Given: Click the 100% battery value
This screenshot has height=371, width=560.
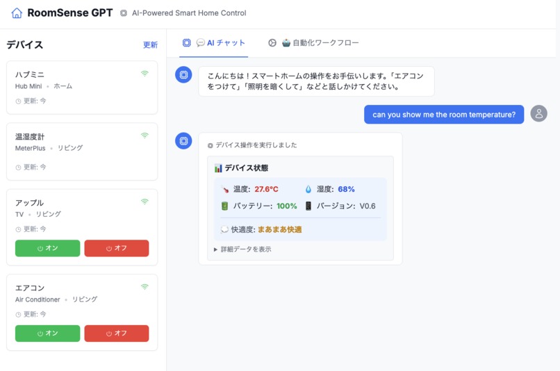Looking at the screenshot, I should coord(287,206).
